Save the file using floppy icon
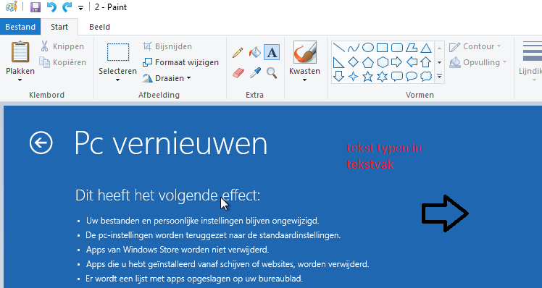This screenshot has height=288, width=542. (36, 7)
